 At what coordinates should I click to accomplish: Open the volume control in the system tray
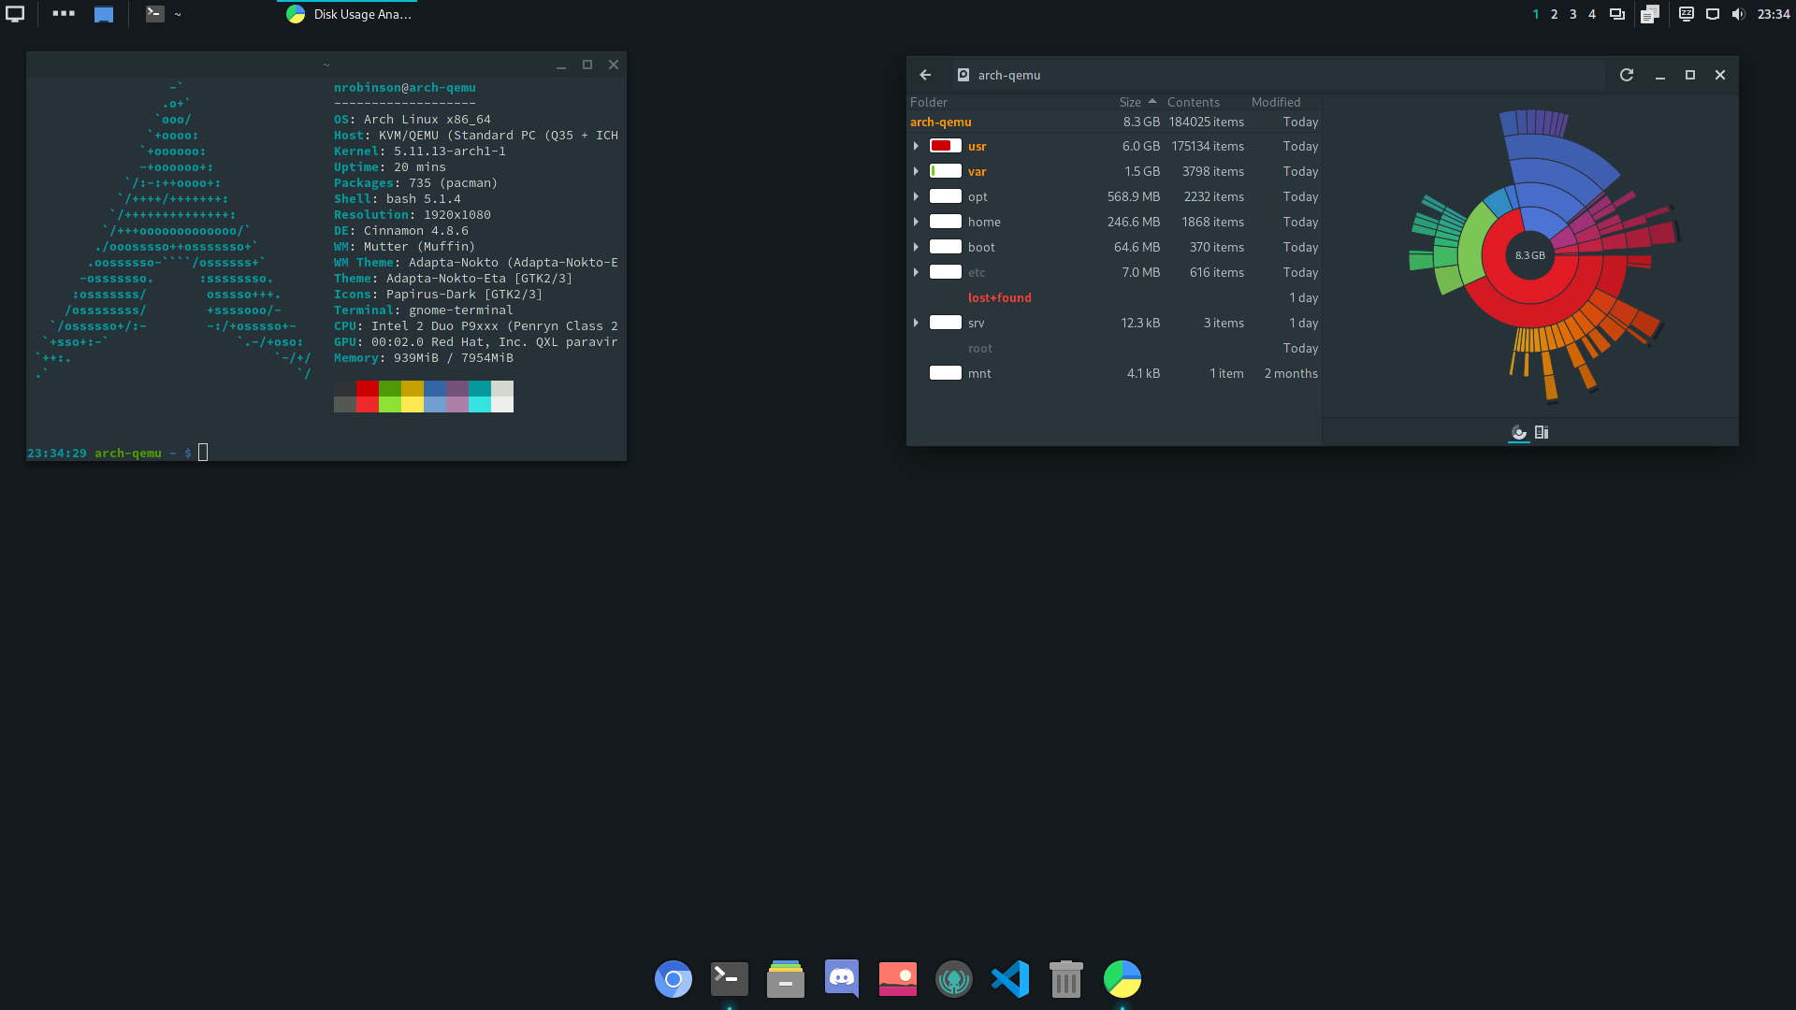point(1738,14)
